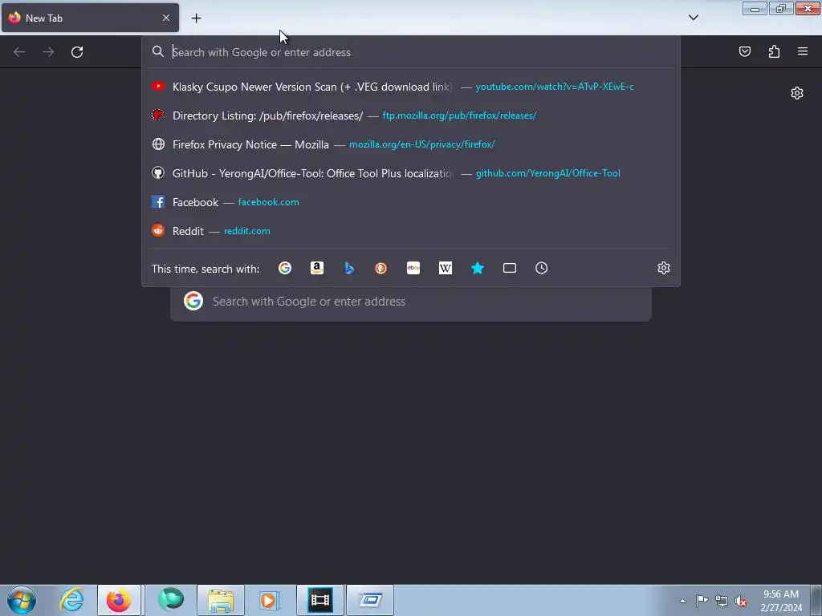Open the film strip app in taskbar
This screenshot has width=822, height=616.
point(319,600)
